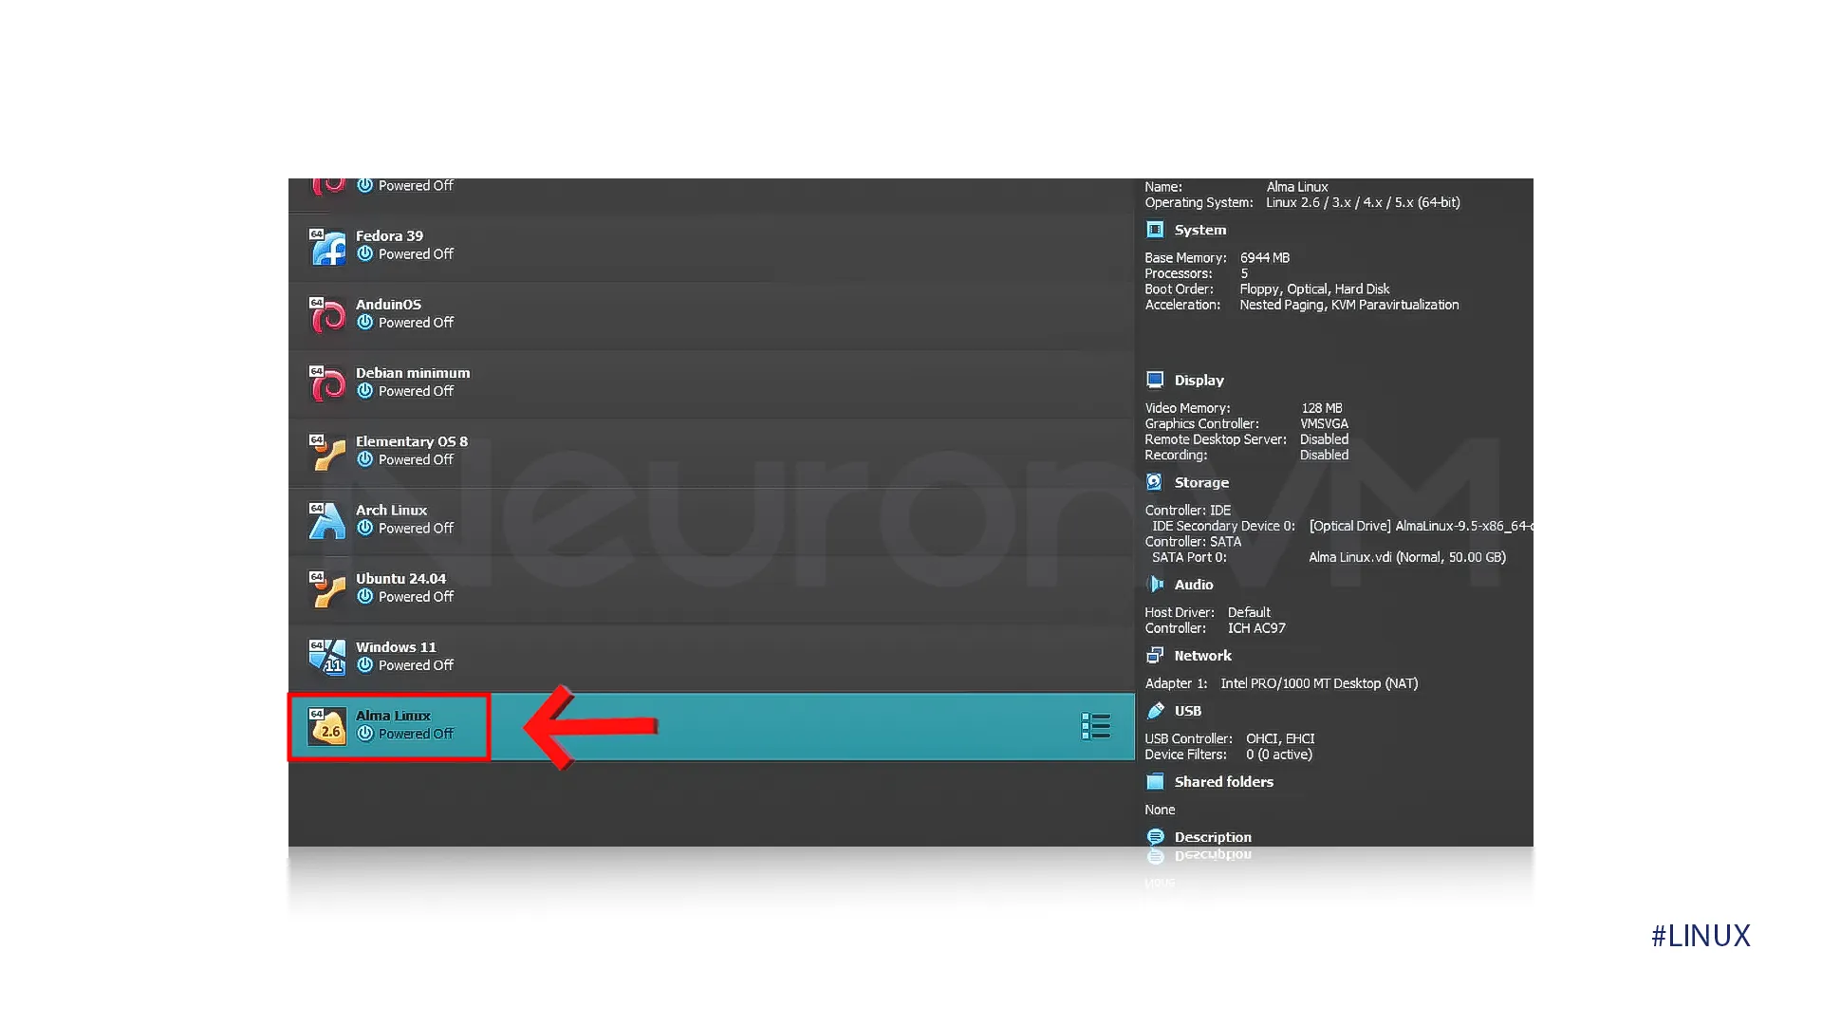Viewport: 1822px width, 1025px height.
Task: Select the Ubuntu 24.04 VM icon
Action: tap(327, 589)
